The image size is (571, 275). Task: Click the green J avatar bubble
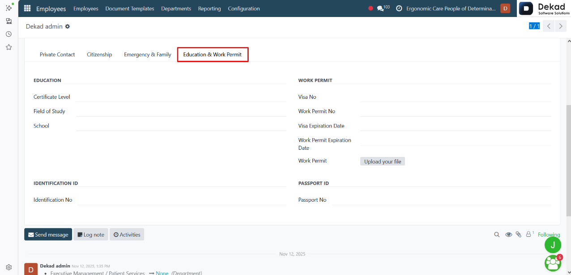[x=553, y=245]
